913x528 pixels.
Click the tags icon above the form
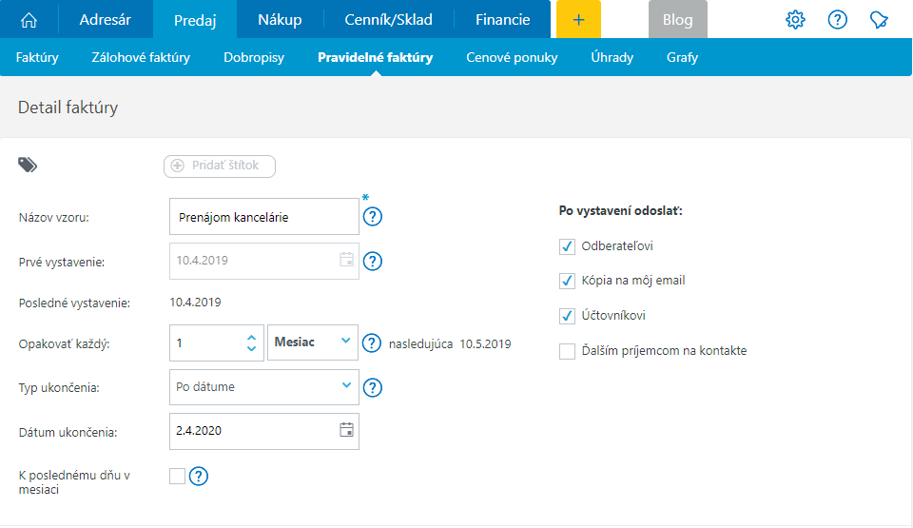click(x=28, y=166)
